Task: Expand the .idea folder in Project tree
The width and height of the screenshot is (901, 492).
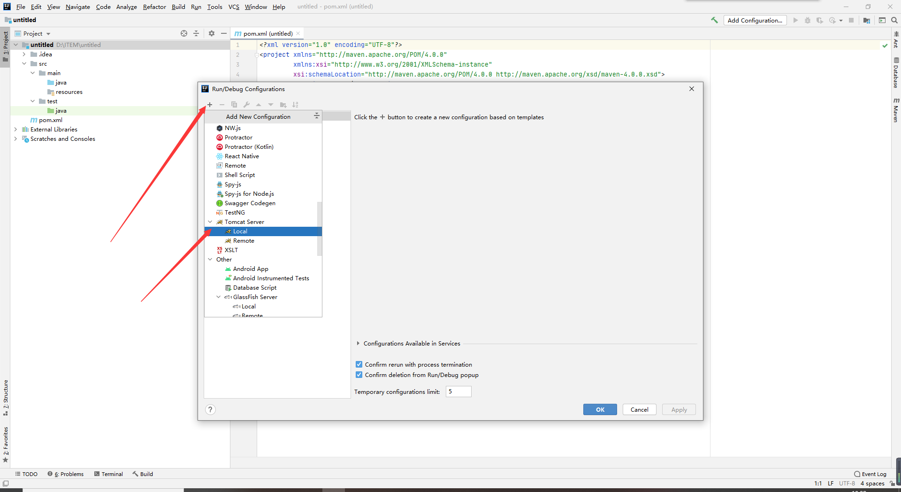Action: pos(24,54)
